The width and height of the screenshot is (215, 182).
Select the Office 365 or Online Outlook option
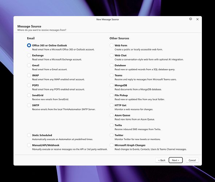click(29, 45)
